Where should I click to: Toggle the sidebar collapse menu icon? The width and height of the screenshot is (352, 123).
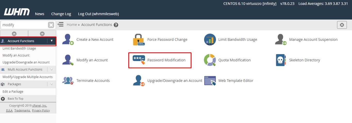(x=61, y=24)
